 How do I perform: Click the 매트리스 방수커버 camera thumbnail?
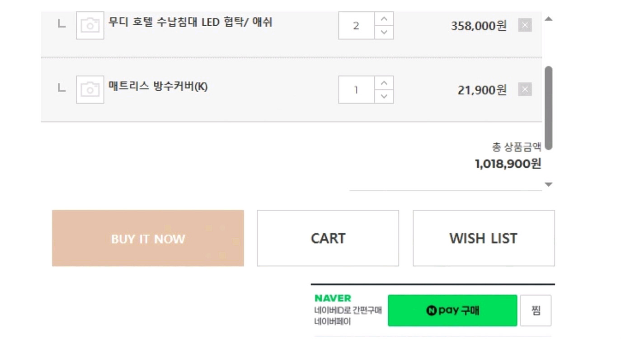(x=90, y=89)
